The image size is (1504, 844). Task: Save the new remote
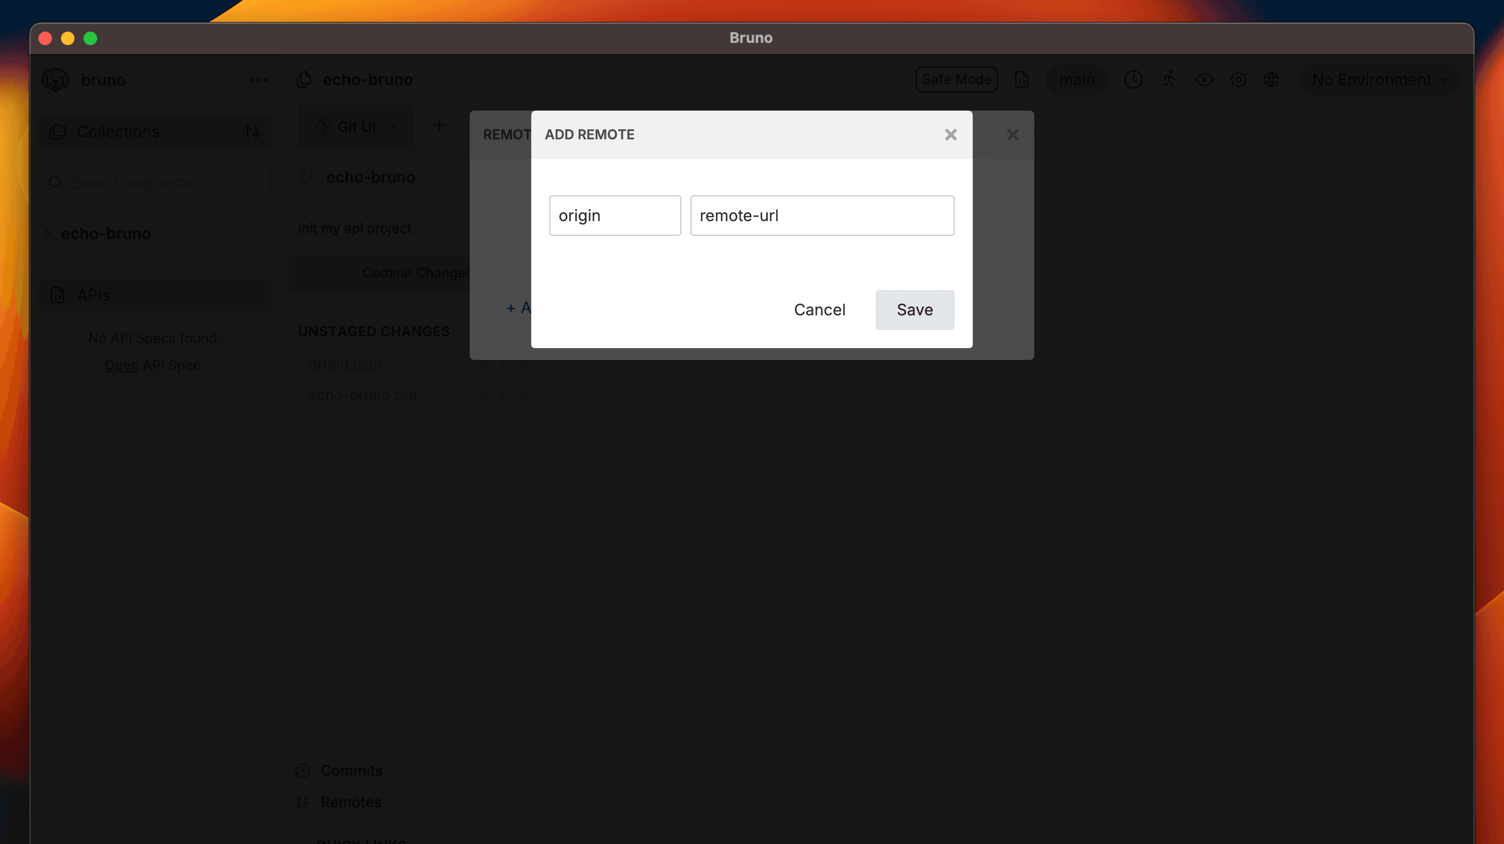913,310
